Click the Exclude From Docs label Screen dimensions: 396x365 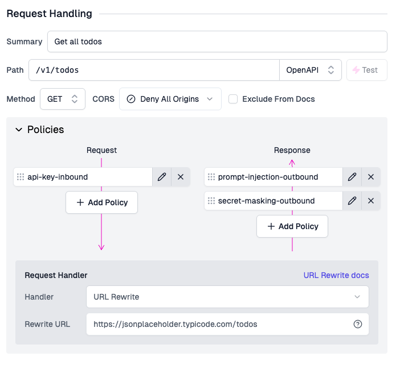(x=279, y=99)
